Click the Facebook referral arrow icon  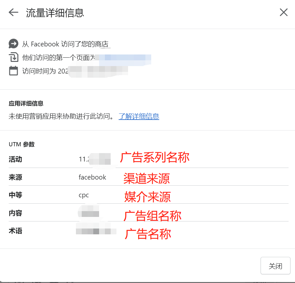click(x=14, y=44)
